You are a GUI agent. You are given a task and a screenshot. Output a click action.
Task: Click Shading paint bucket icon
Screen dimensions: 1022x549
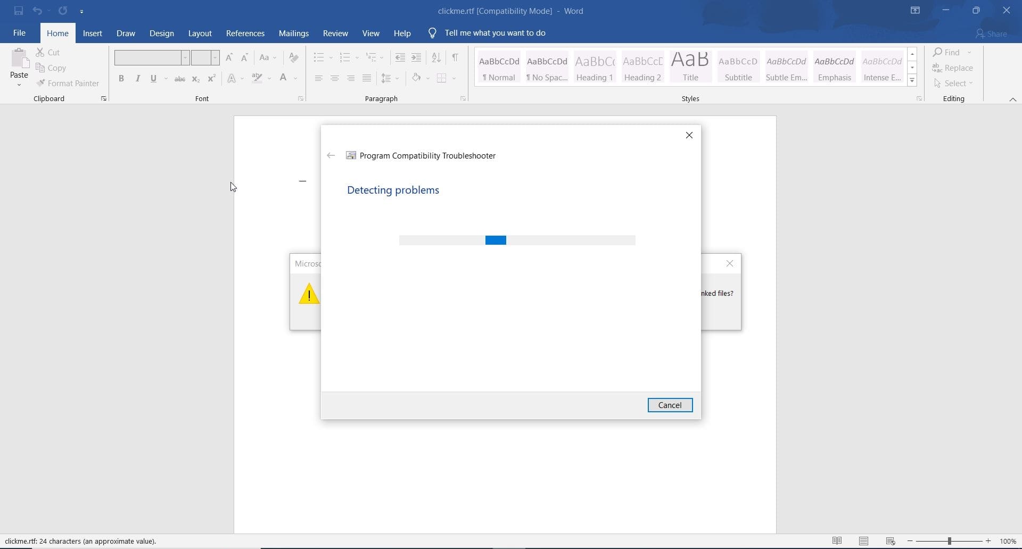[x=416, y=78]
